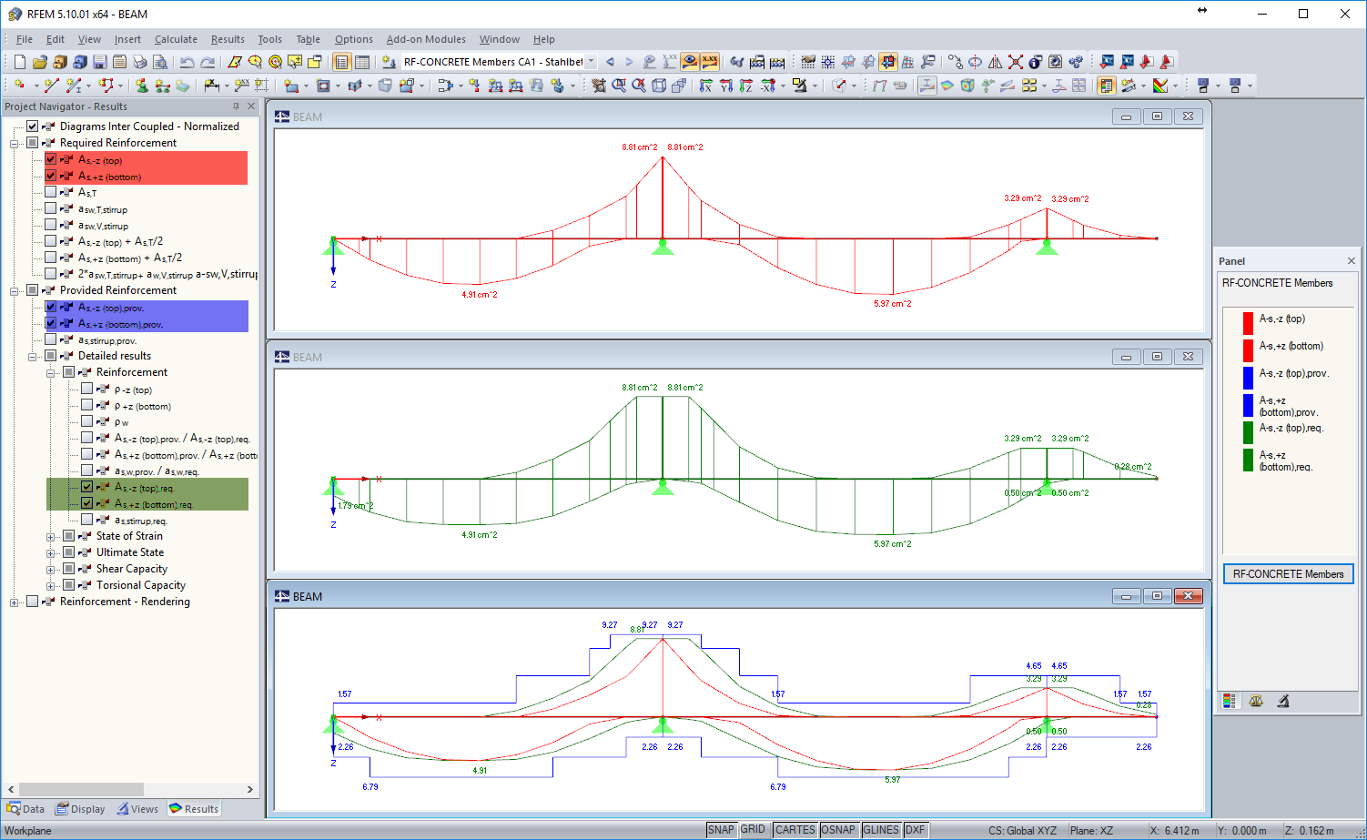Image resolution: width=1367 pixels, height=840 pixels.
Task: Redo the action with the redo arrow
Action: 208,62
